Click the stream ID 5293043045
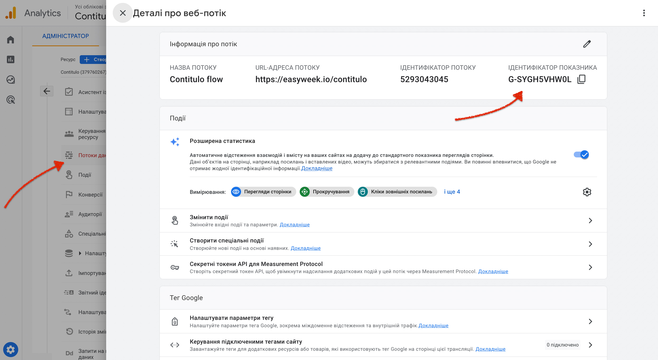The height and width of the screenshot is (360, 658). point(424,79)
